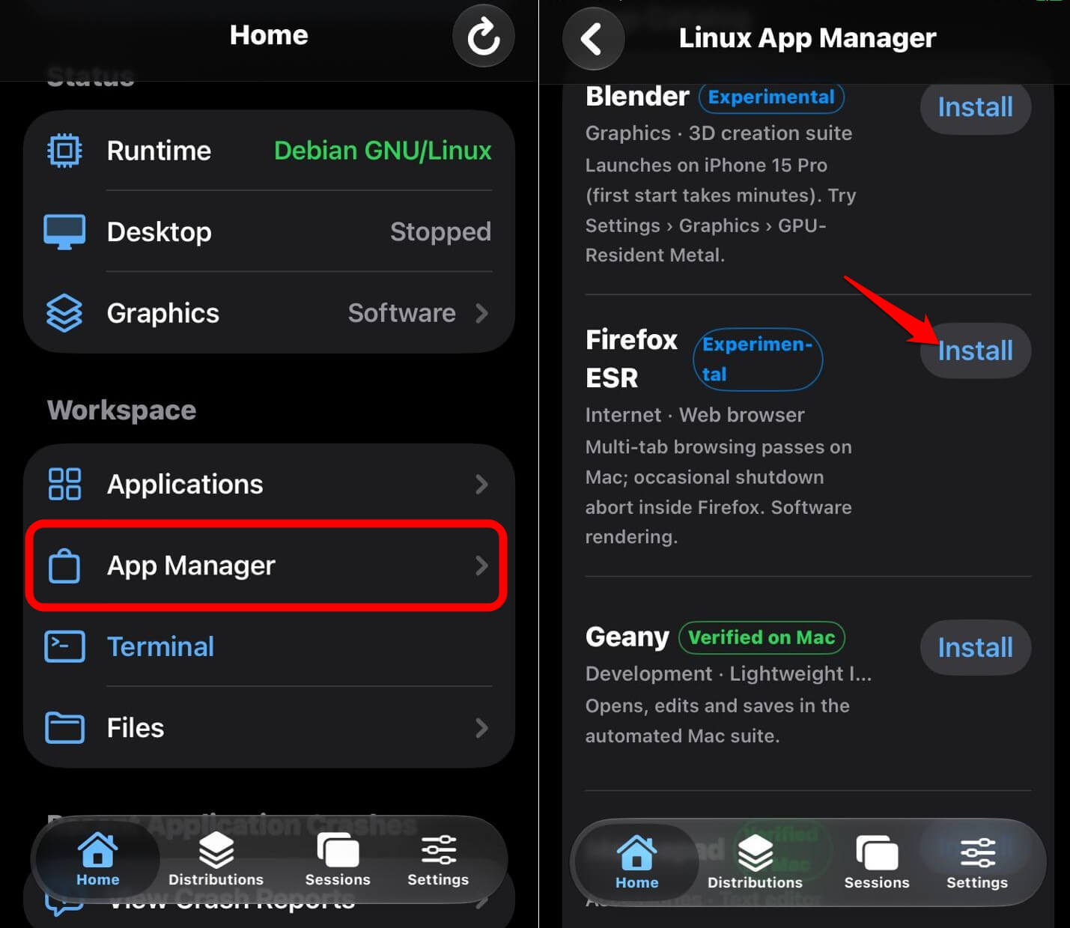Tap the Verified on Mac badge for Geany
Image resolution: width=1070 pixels, height=928 pixels.
pyautogui.click(x=762, y=637)
